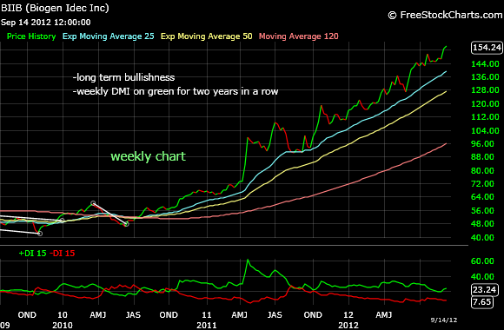Image resolution: width=504 pixels, height=330 pixels.
Task: Click the 112.00 price axis label
Action: click(485, 117)
